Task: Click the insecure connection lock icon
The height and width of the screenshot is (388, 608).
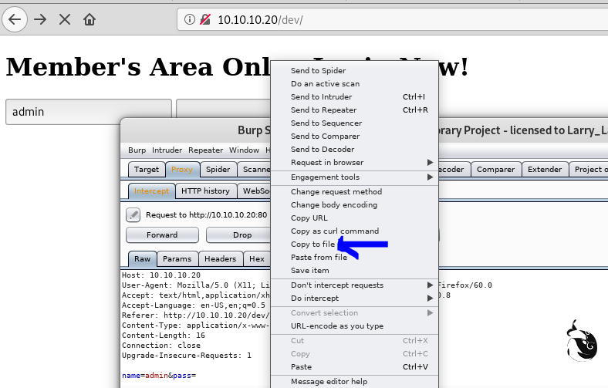Action: point(205,19)
